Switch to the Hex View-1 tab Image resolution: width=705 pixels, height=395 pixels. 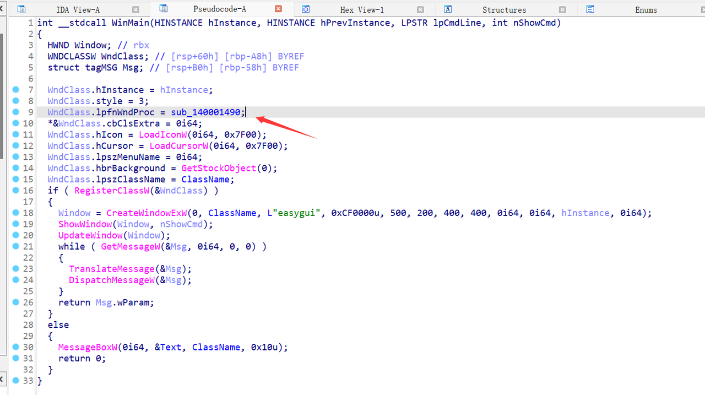pos(362,10)
